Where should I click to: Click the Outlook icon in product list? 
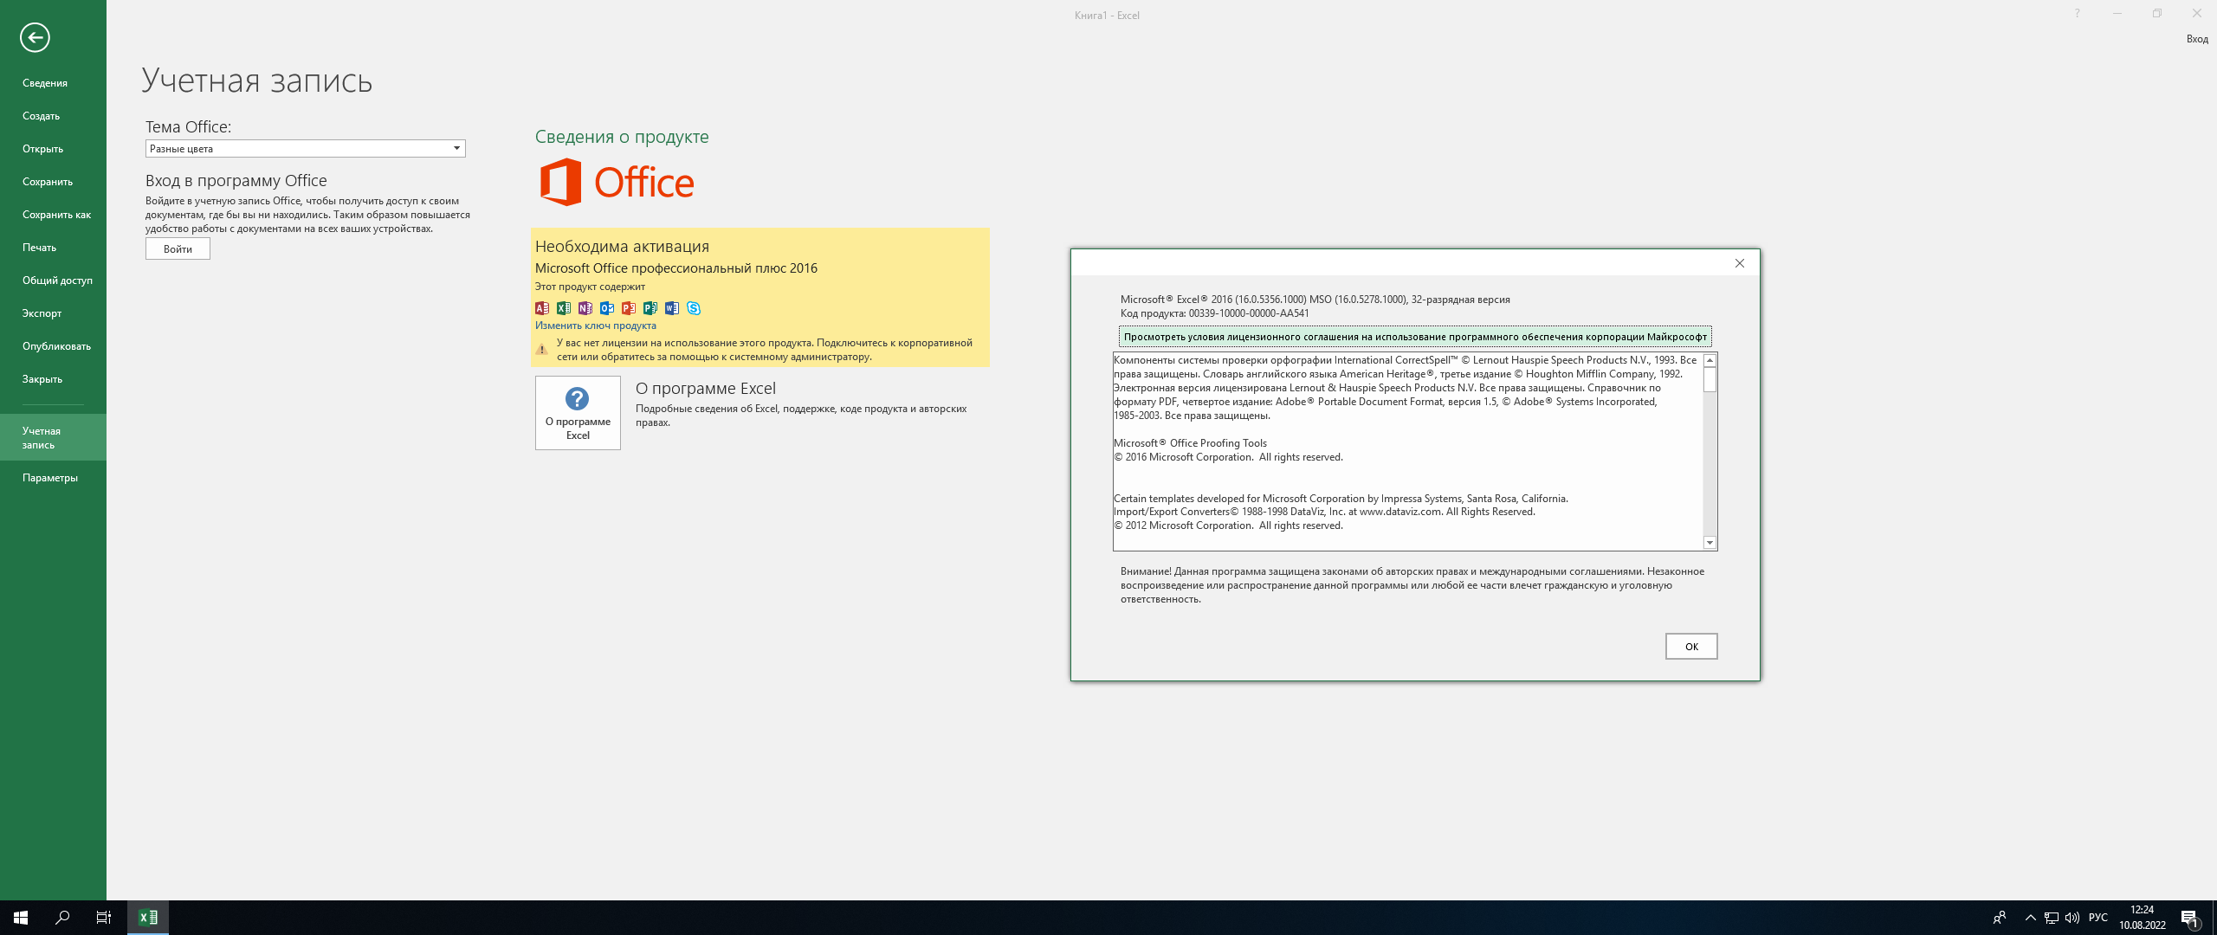coord(607,308)
